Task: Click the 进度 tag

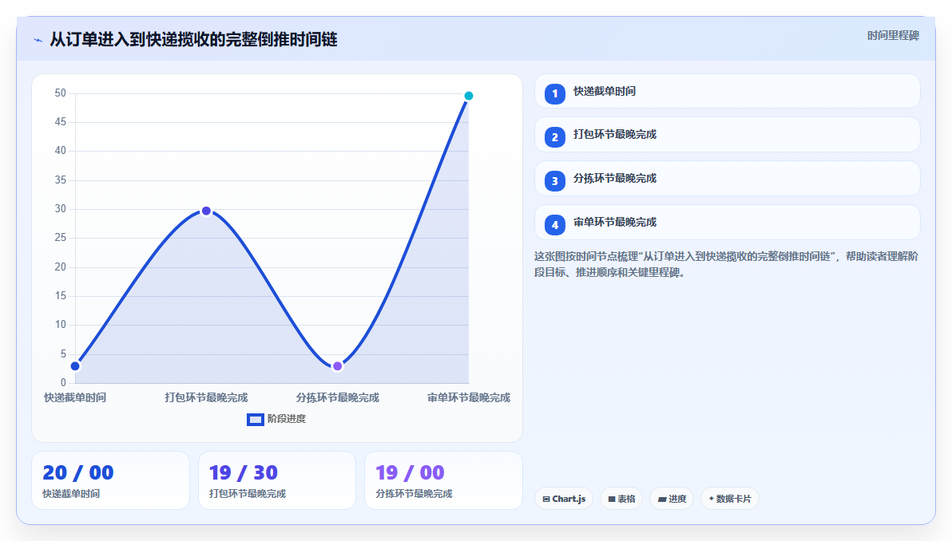Action: [672, 499]
